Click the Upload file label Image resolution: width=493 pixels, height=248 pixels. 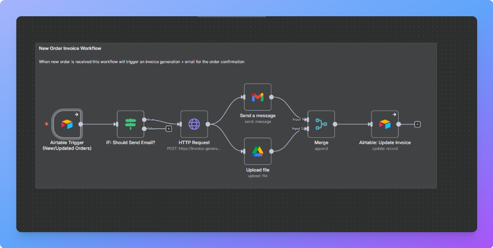pos(258,170)
